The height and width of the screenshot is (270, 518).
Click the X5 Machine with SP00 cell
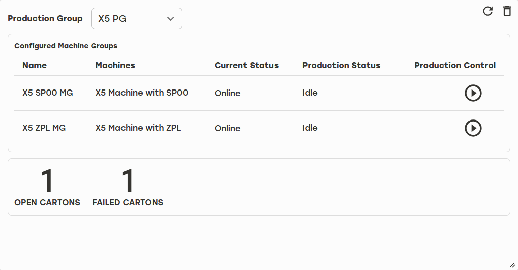[x=142, y=93]
